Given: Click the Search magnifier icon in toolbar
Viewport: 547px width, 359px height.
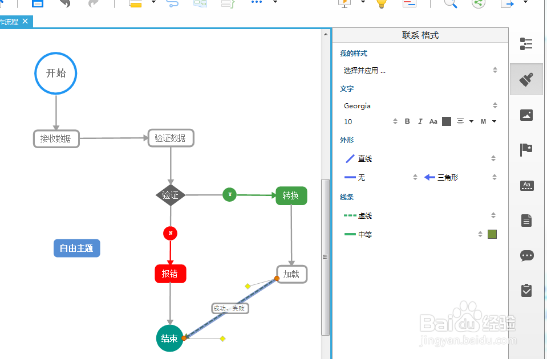Looking at the screenshot, I should (x=450, y=4).
